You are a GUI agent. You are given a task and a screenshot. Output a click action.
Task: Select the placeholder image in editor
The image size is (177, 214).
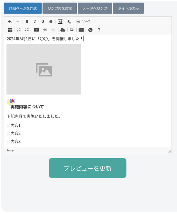[44, 69]
